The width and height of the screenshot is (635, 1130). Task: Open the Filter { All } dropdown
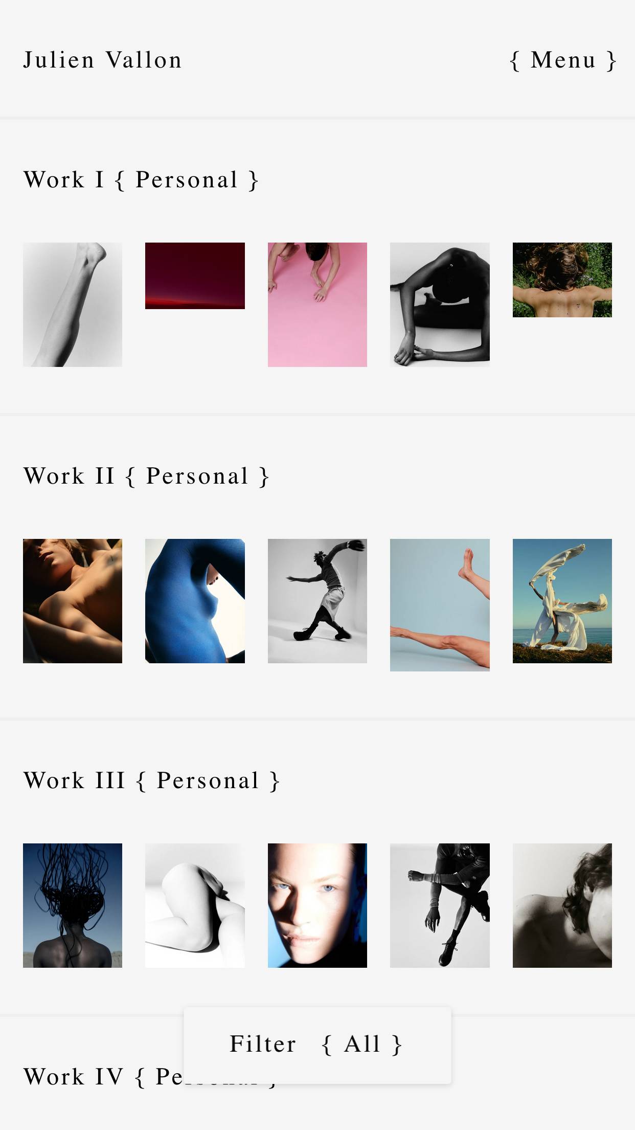[318, 1045]
